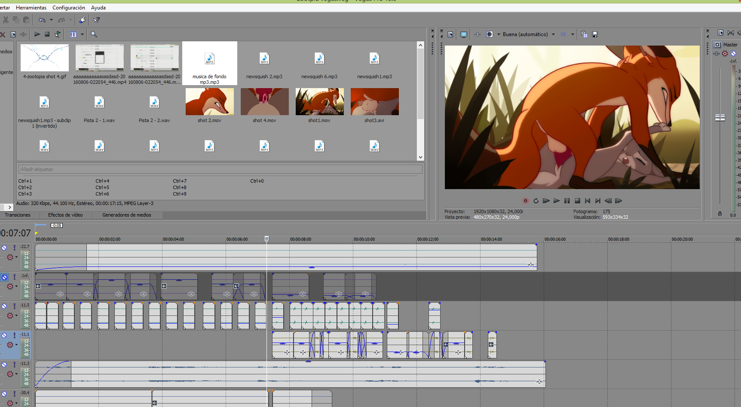Pause playback in the preview transport
This screenshot has width=741, height=407.
pyautogui.click(x=567, y=201)
